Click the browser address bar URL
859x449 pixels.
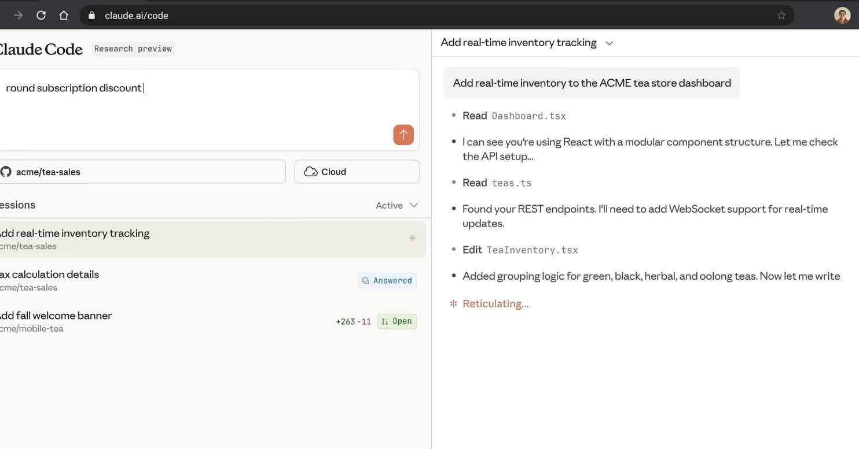tap(137, 16)
